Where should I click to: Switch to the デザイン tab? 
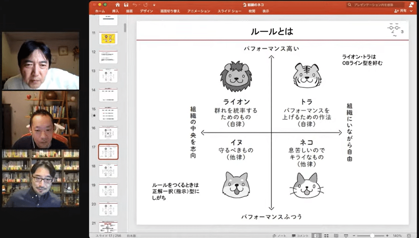click(146, 11)
